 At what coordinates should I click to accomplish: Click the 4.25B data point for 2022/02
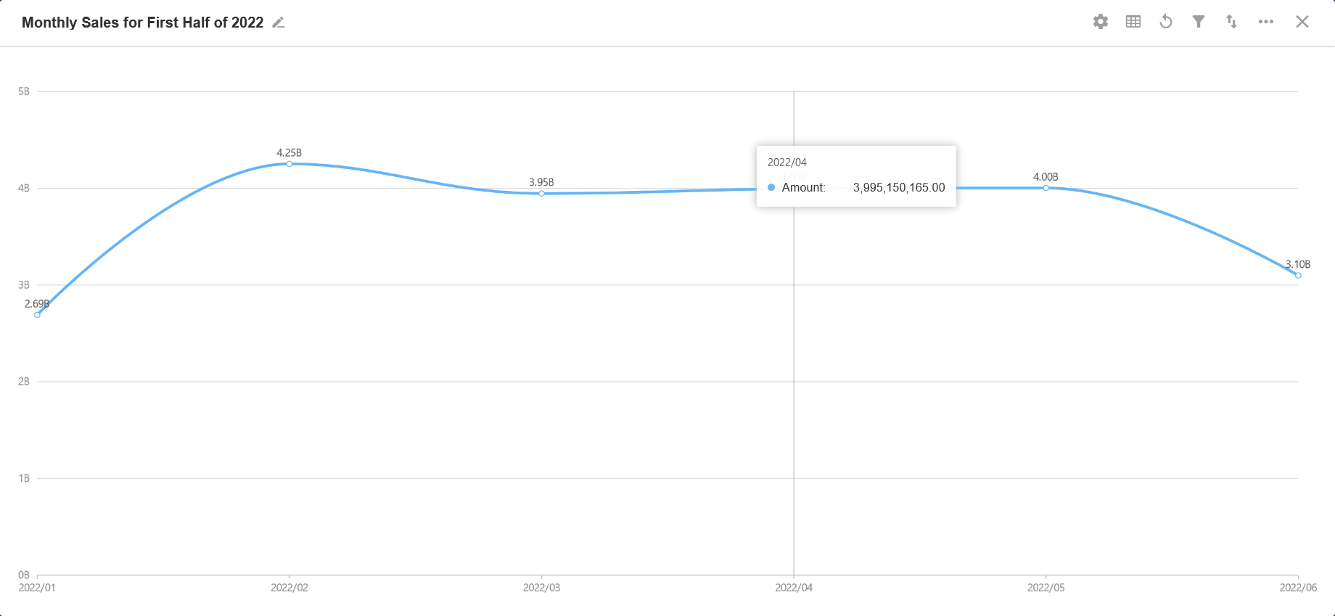tap(289, 164)
